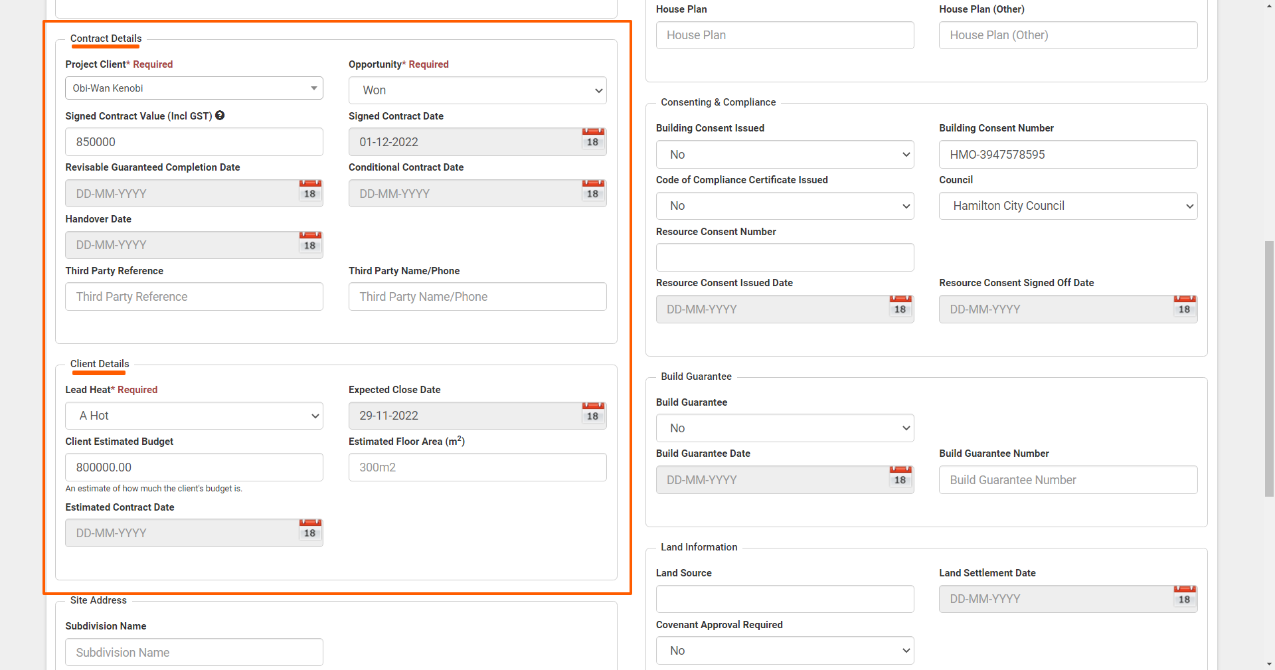Open calendar for Resource Consent Issued Date

coord(900,307)
